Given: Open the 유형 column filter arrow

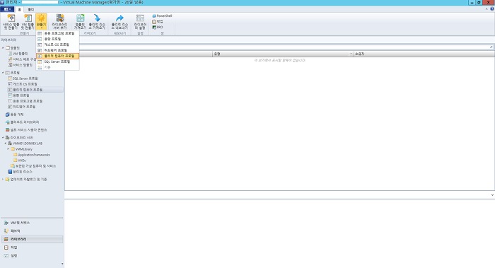Looking at the screenshot, I should click(x=351, y=54).
